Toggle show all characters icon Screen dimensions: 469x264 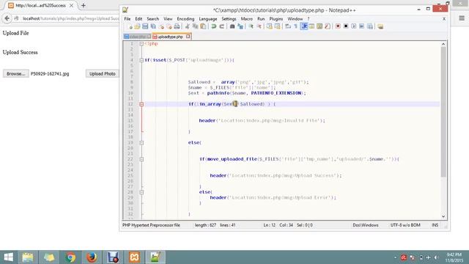[x=296, y=26]
